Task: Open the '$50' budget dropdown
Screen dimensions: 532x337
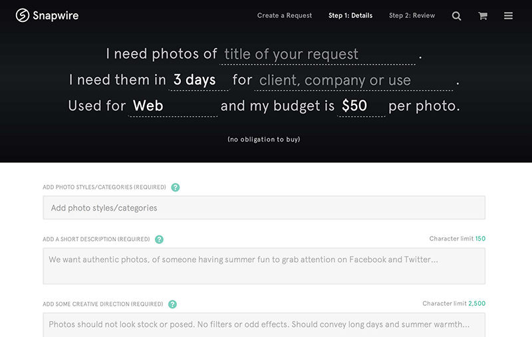Action: click(x=361, y=106)
